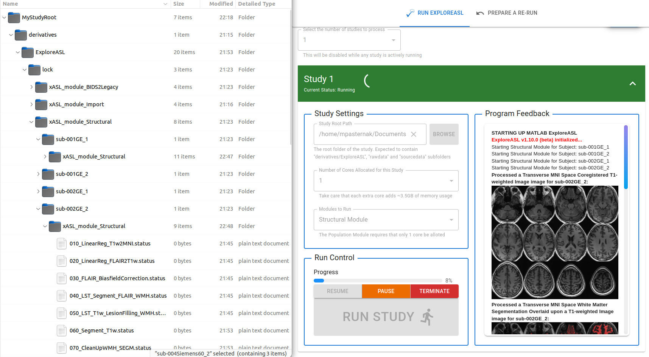The image size is (649, 357).
Task: Collapse the lock folder tree node
Action: tap(25, 70)
